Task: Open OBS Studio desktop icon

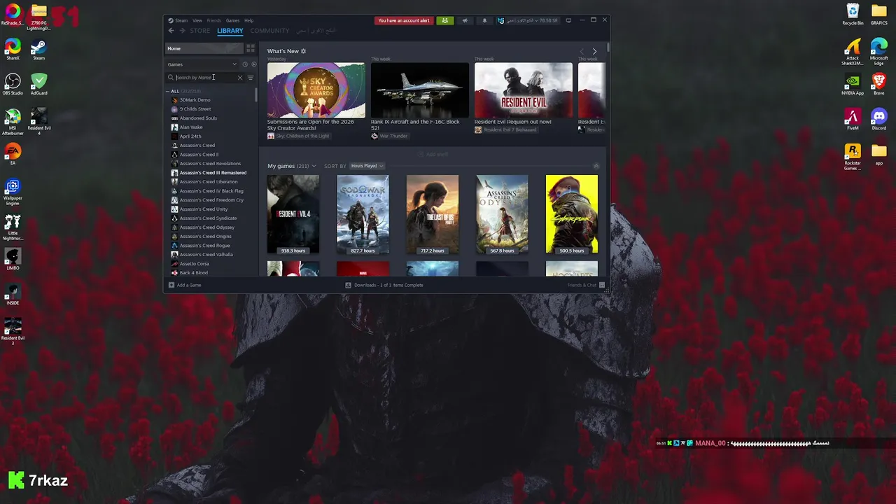Action: 13,84
